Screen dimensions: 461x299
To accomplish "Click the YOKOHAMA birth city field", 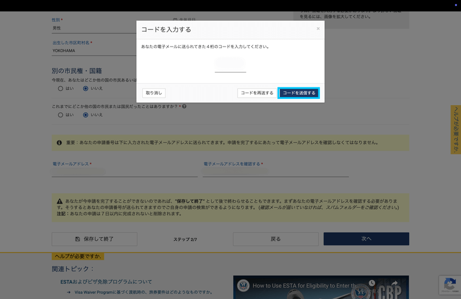I will pos(94,51).
